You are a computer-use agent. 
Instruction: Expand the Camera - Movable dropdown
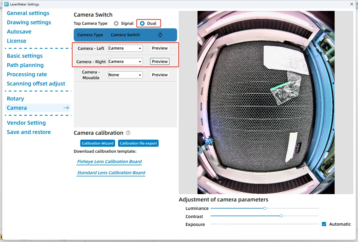click(125, 75)
